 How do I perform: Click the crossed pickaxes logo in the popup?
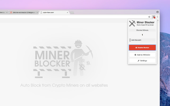pyautogui.click(x=132, y=23)
